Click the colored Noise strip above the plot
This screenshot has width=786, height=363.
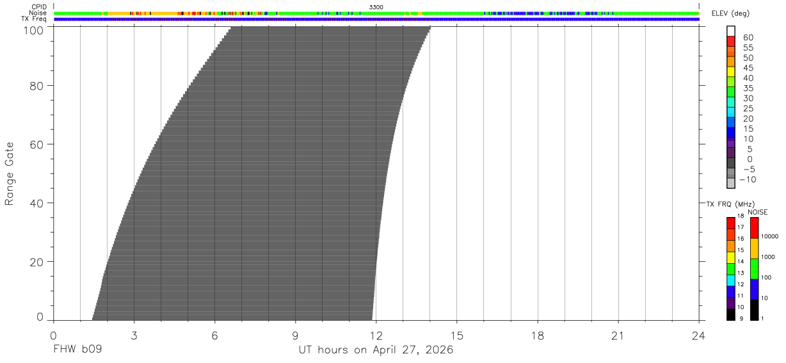pyautogui.click(x=376, y=13)
